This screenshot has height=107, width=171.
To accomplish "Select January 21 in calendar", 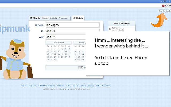I will coord(69,54).
